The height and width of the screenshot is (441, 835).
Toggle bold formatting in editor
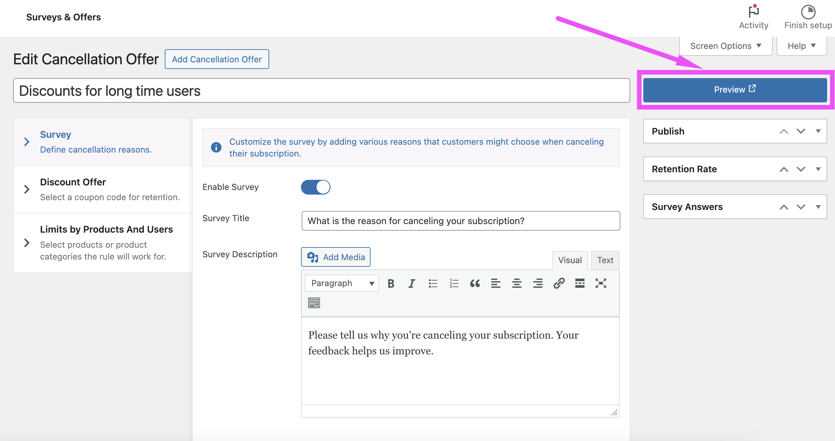point(391,283)
